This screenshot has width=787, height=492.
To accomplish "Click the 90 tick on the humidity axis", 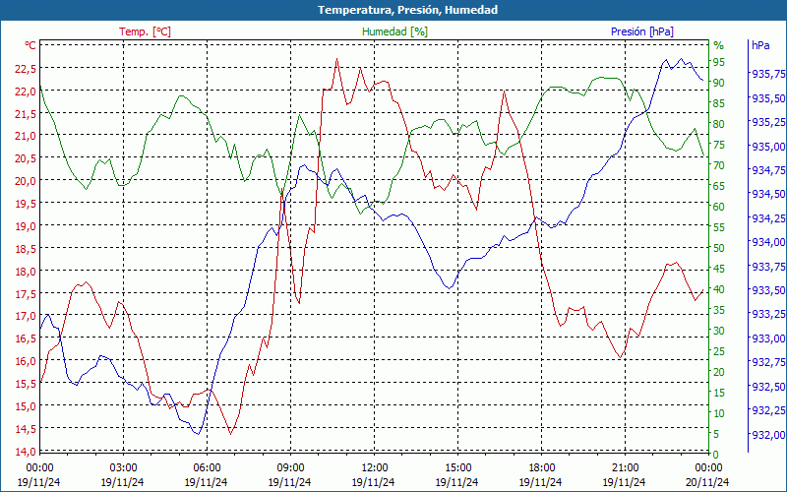I will pos(719,83).
